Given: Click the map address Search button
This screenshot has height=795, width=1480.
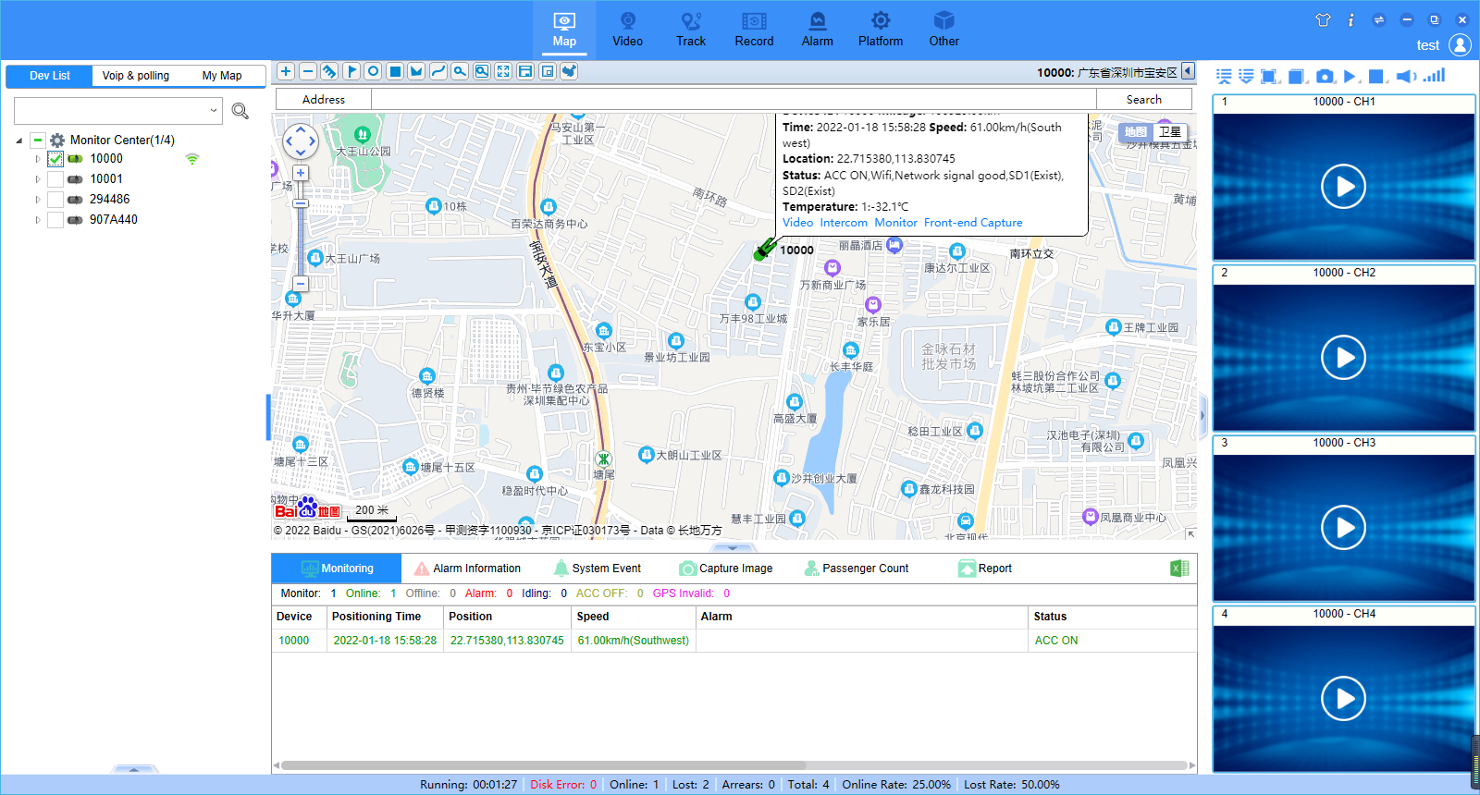Looking at the screenshot, I should pyautogui.click(x=1143, y=100).
